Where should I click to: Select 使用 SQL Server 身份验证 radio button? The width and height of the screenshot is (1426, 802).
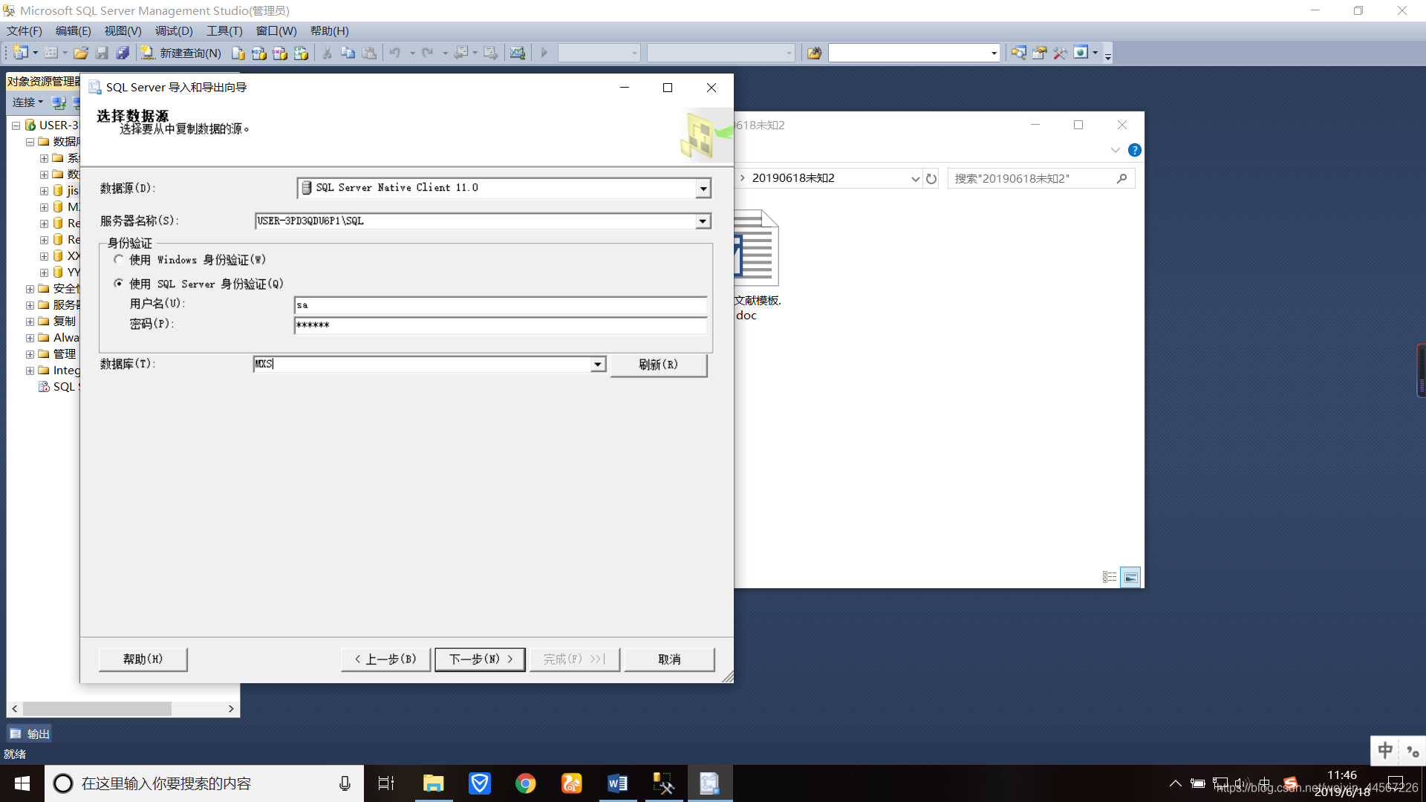119,284
